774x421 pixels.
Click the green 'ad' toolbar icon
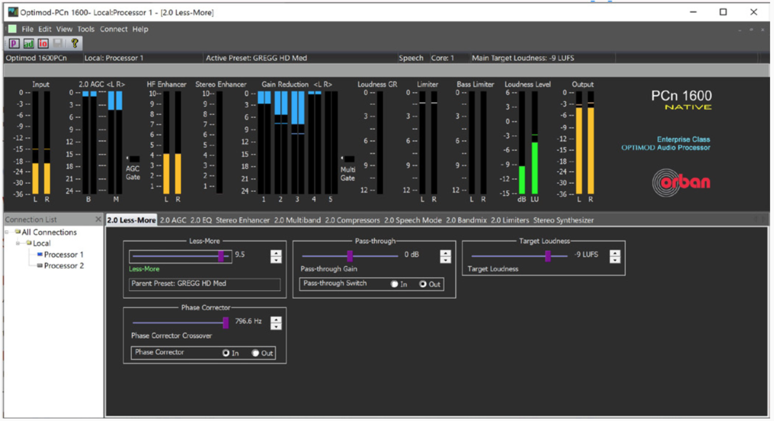click(x=28, y=43)
